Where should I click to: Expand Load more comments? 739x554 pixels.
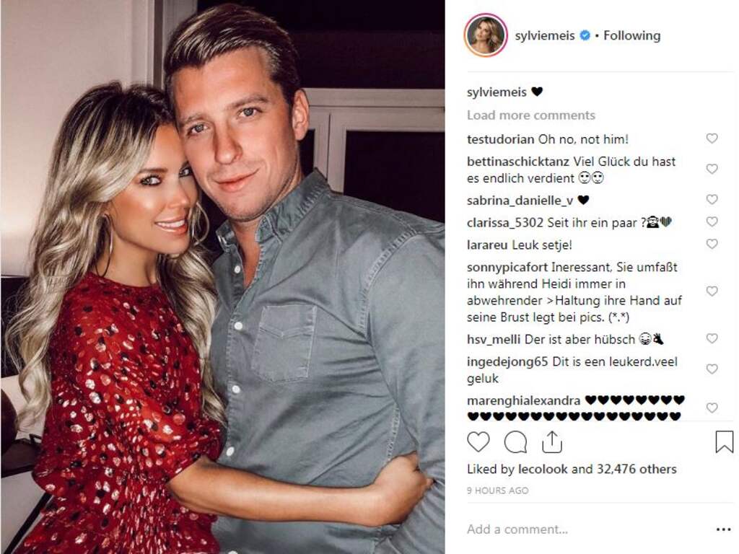tap(531, 115)
